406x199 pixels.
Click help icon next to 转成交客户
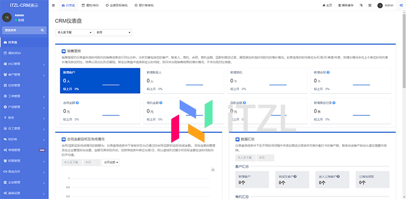click(x=295, y=177)
